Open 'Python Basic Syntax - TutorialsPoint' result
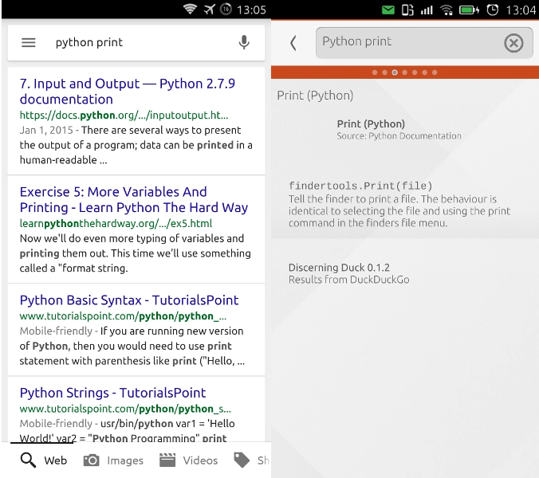Screen dimensions: 539x478 129,300
